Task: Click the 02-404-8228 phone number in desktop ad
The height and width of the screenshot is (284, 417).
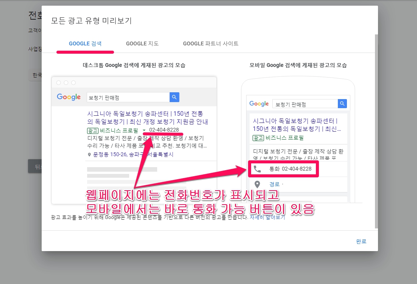Action: [164, 130]
